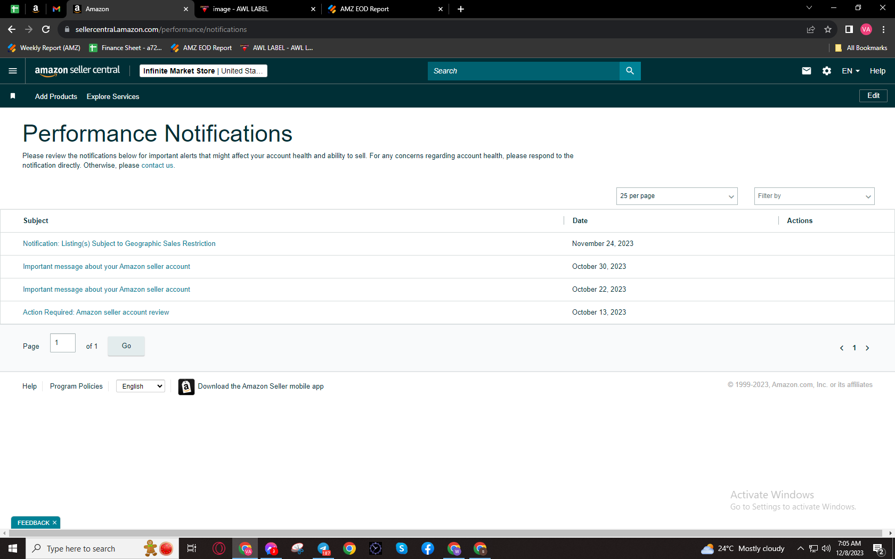This screenshot has height=559, width=895.
Task: Open the English language select in footer
Action: click(141, 387)
